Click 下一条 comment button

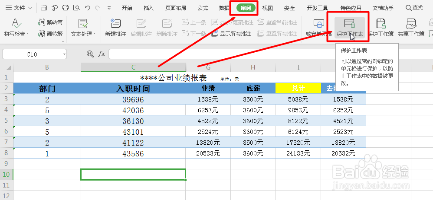[194, 34]
